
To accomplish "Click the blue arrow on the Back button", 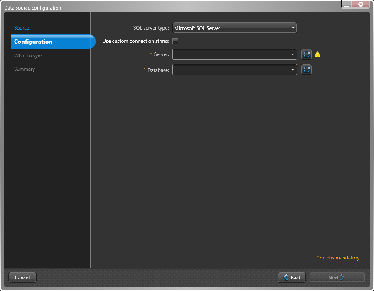I will [x=286, y=277].
